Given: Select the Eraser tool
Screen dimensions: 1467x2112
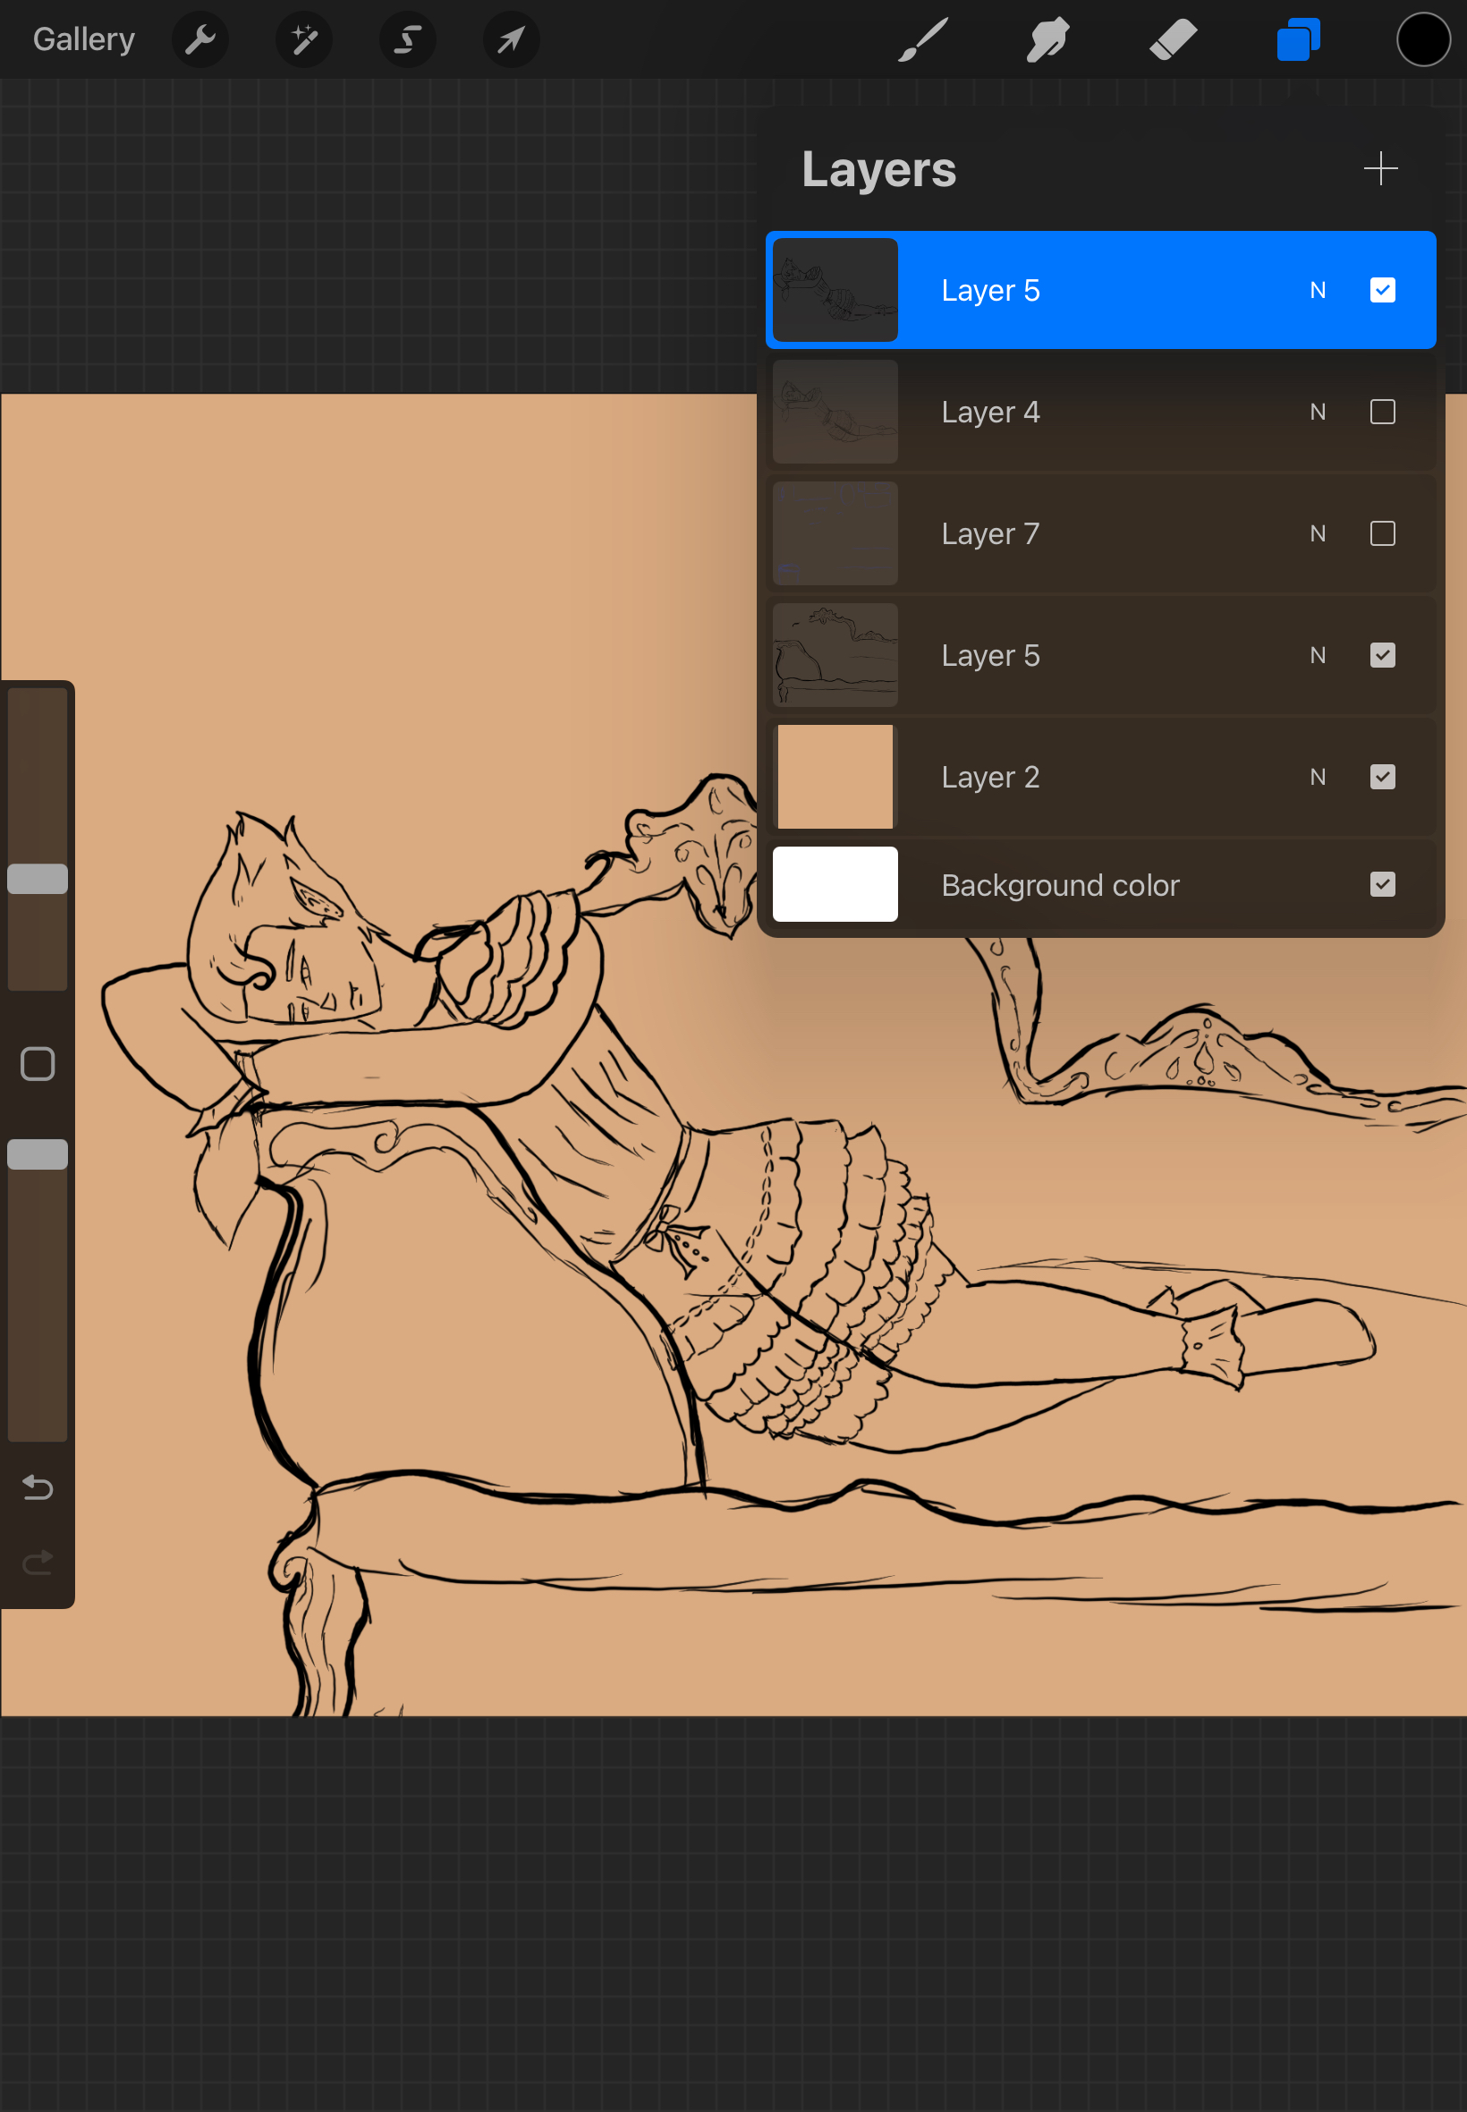Looking at the screenshot, I should (1173, 39).
